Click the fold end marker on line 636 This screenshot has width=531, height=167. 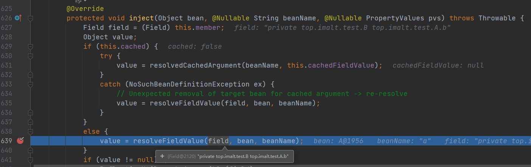(31, 113)
